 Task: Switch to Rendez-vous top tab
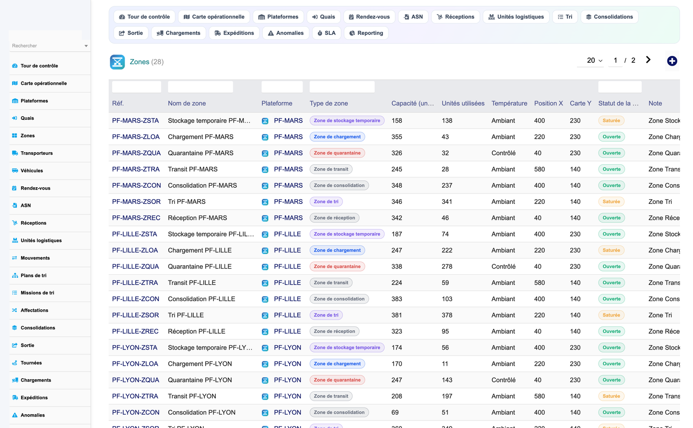point(369,17)
